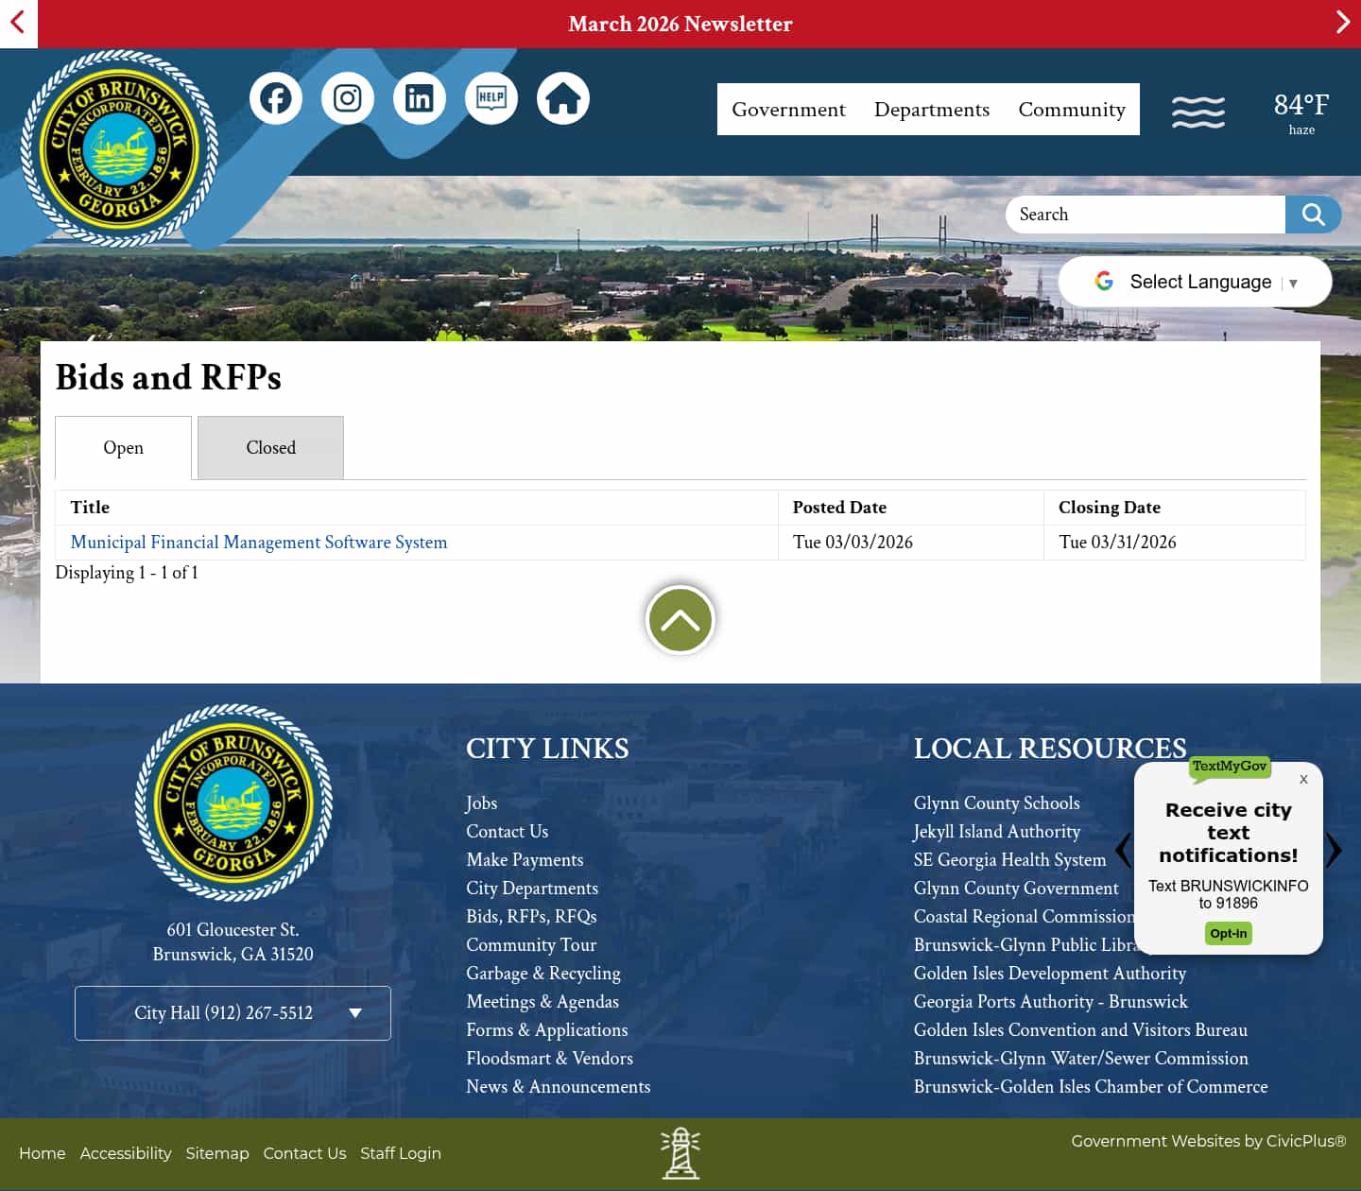Expand the Select Language dropdown
1361x1191 pixels.
(x=1195, y=282)
